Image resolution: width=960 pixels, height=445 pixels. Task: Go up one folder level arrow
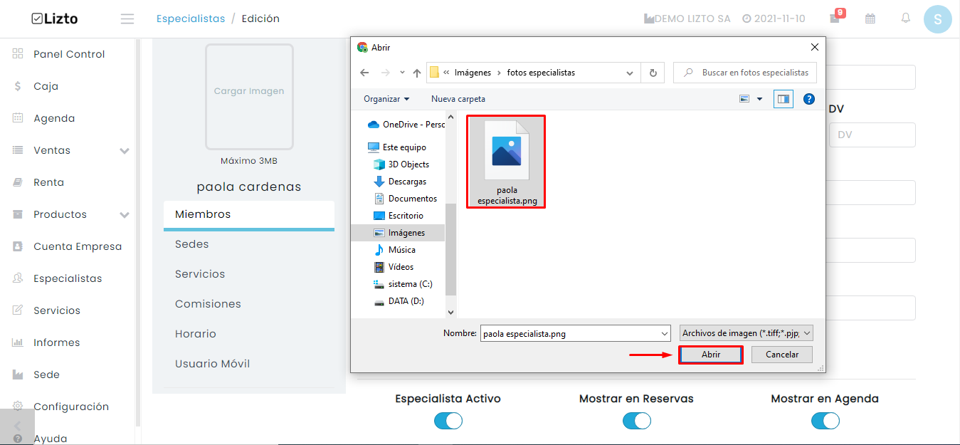pos(417,73)
